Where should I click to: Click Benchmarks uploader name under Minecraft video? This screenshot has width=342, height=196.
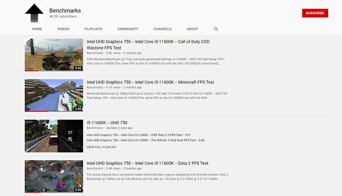[95, 88]
